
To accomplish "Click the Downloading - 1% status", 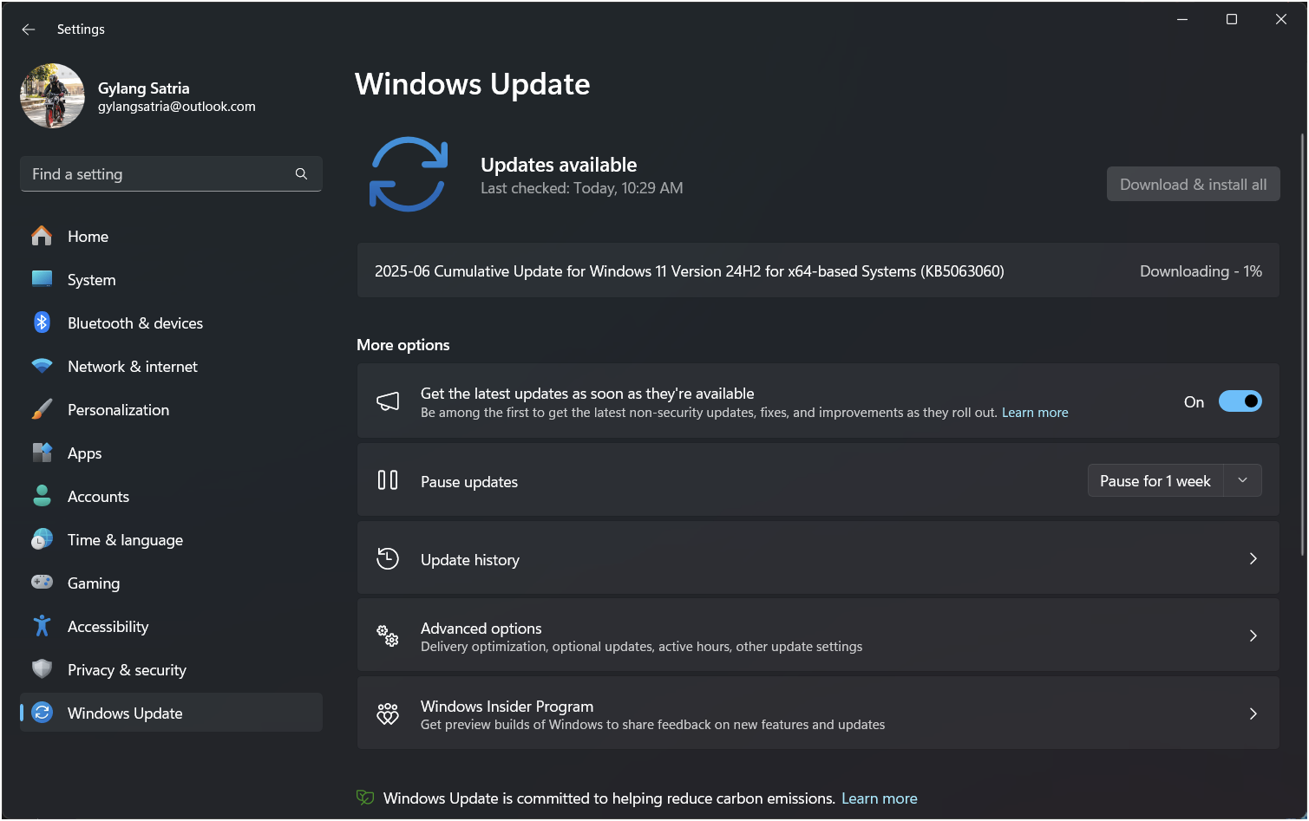I will coord(1201,271).
